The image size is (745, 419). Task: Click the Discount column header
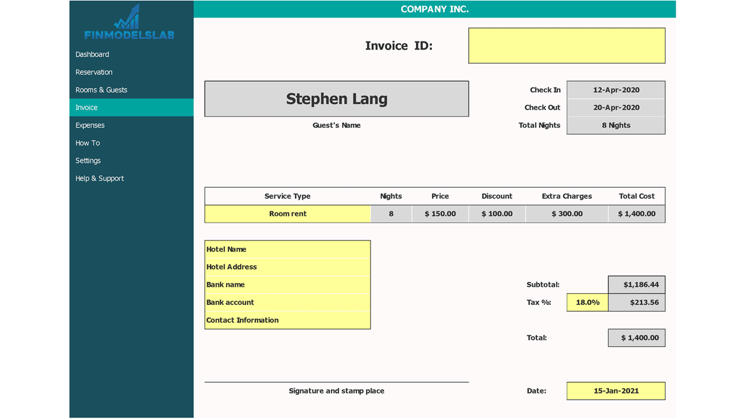tap(497, 196)
